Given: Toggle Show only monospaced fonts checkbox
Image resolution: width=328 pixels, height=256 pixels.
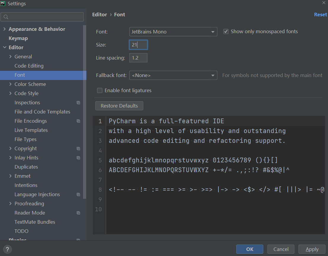Looking at the screenshot, I should [x=226, y=32].
